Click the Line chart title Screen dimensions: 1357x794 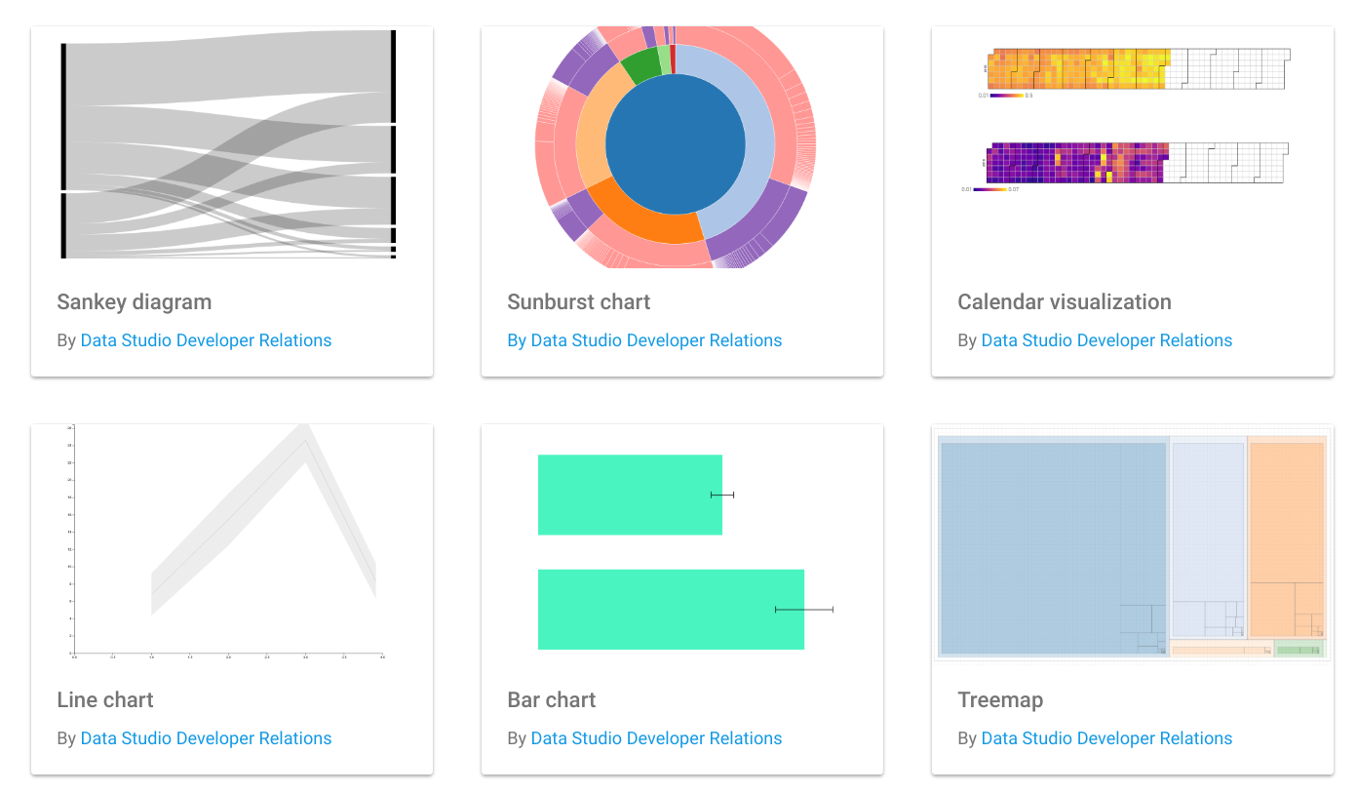click(x=105, y=700)
